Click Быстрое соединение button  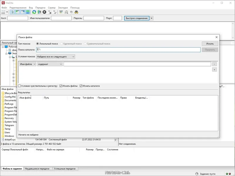(x=137, y=18)
